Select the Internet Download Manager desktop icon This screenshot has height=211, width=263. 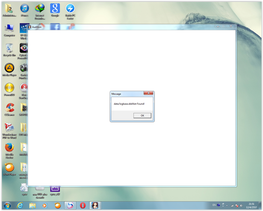tap(40, 12)
